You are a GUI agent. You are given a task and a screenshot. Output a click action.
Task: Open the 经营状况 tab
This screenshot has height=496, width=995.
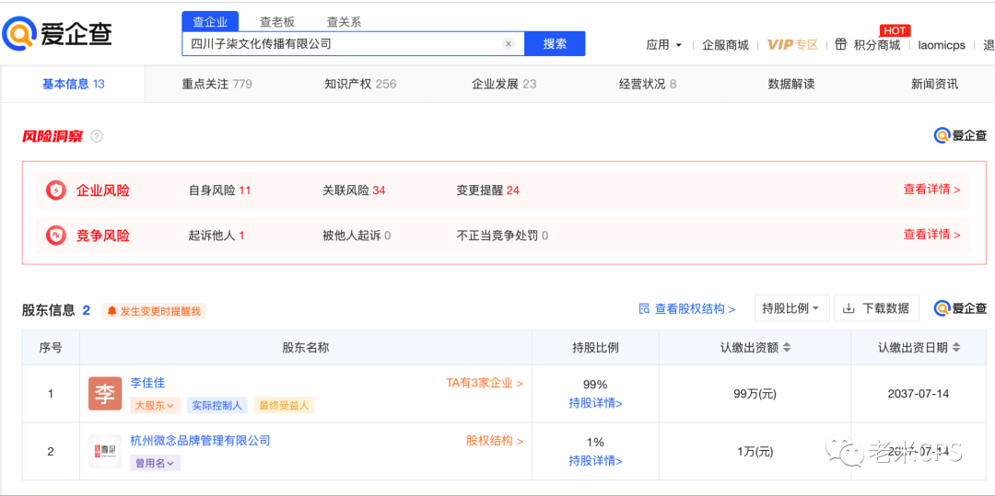point(648,84)
